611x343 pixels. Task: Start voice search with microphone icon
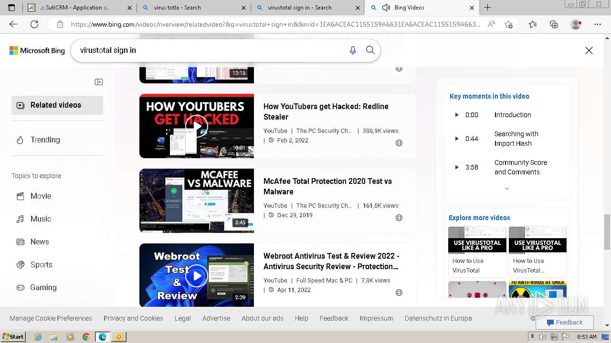coord(353,50)
